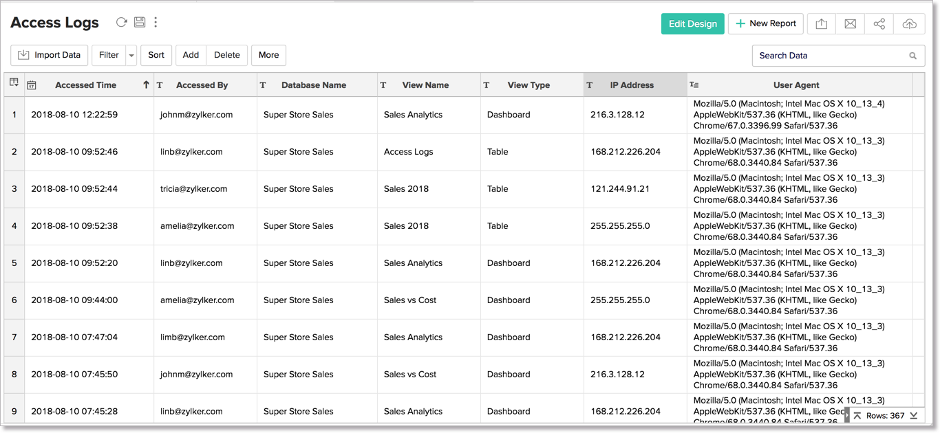Click the Import Data button
Screen dimensions: 940x433
click(x=49, y=55)
